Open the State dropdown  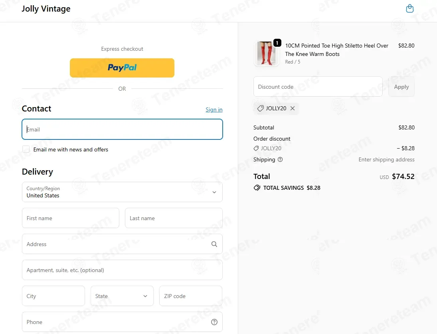(122, 296)
